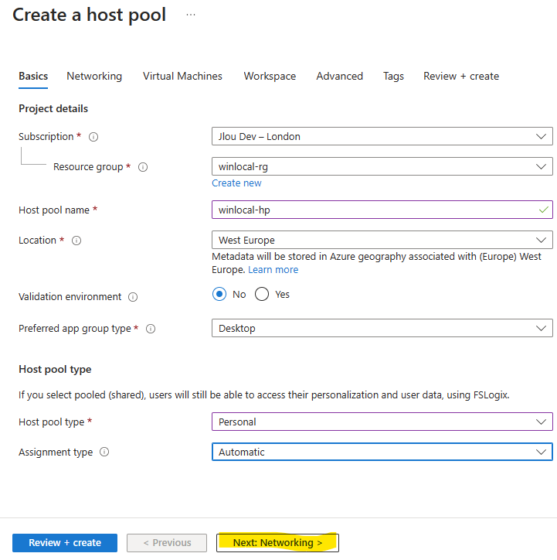The image size is (557, 560).
Task: Open the Location dropdown showing West Europe
Action: tap(382, 240)
